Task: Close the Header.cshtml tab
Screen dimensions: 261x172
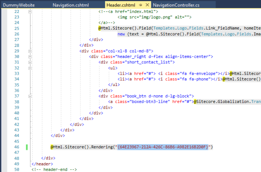Action: click(148, 5)
